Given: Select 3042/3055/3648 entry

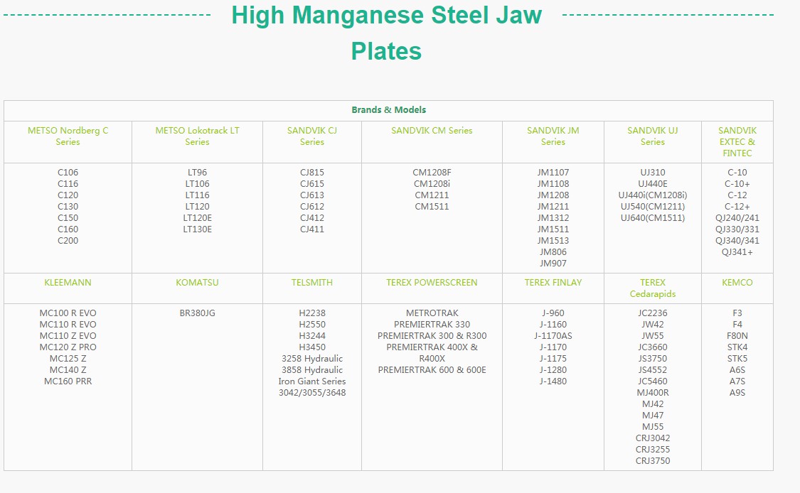Looking at the screenshot, I should tap(312, 393).
